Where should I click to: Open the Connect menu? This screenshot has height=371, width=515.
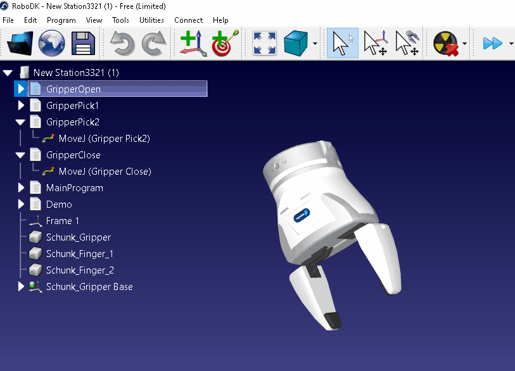189,20
